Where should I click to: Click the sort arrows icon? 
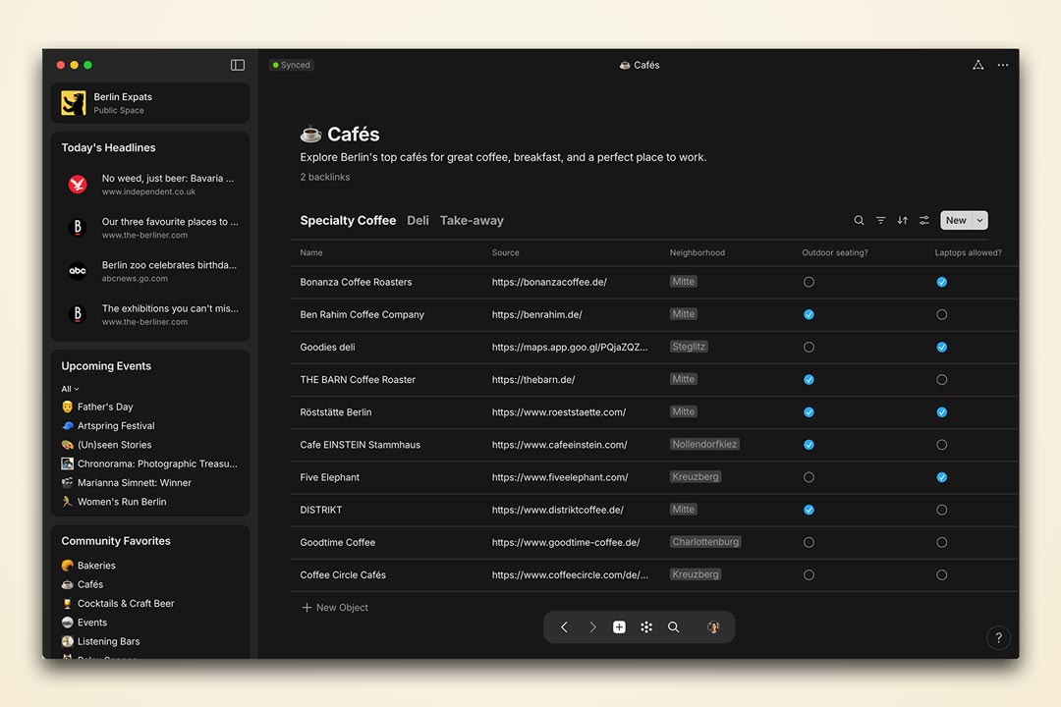(902, 221)
